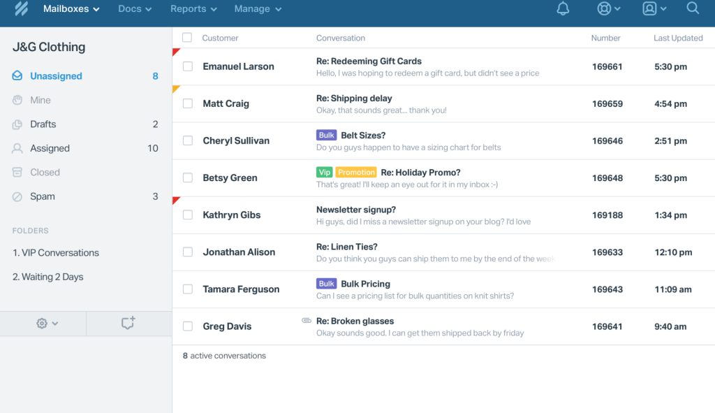Check the Matt Craig conversation checkbox
Image resolution: width=715 pixels, height=413 pixels.
[x=187, y=103]
